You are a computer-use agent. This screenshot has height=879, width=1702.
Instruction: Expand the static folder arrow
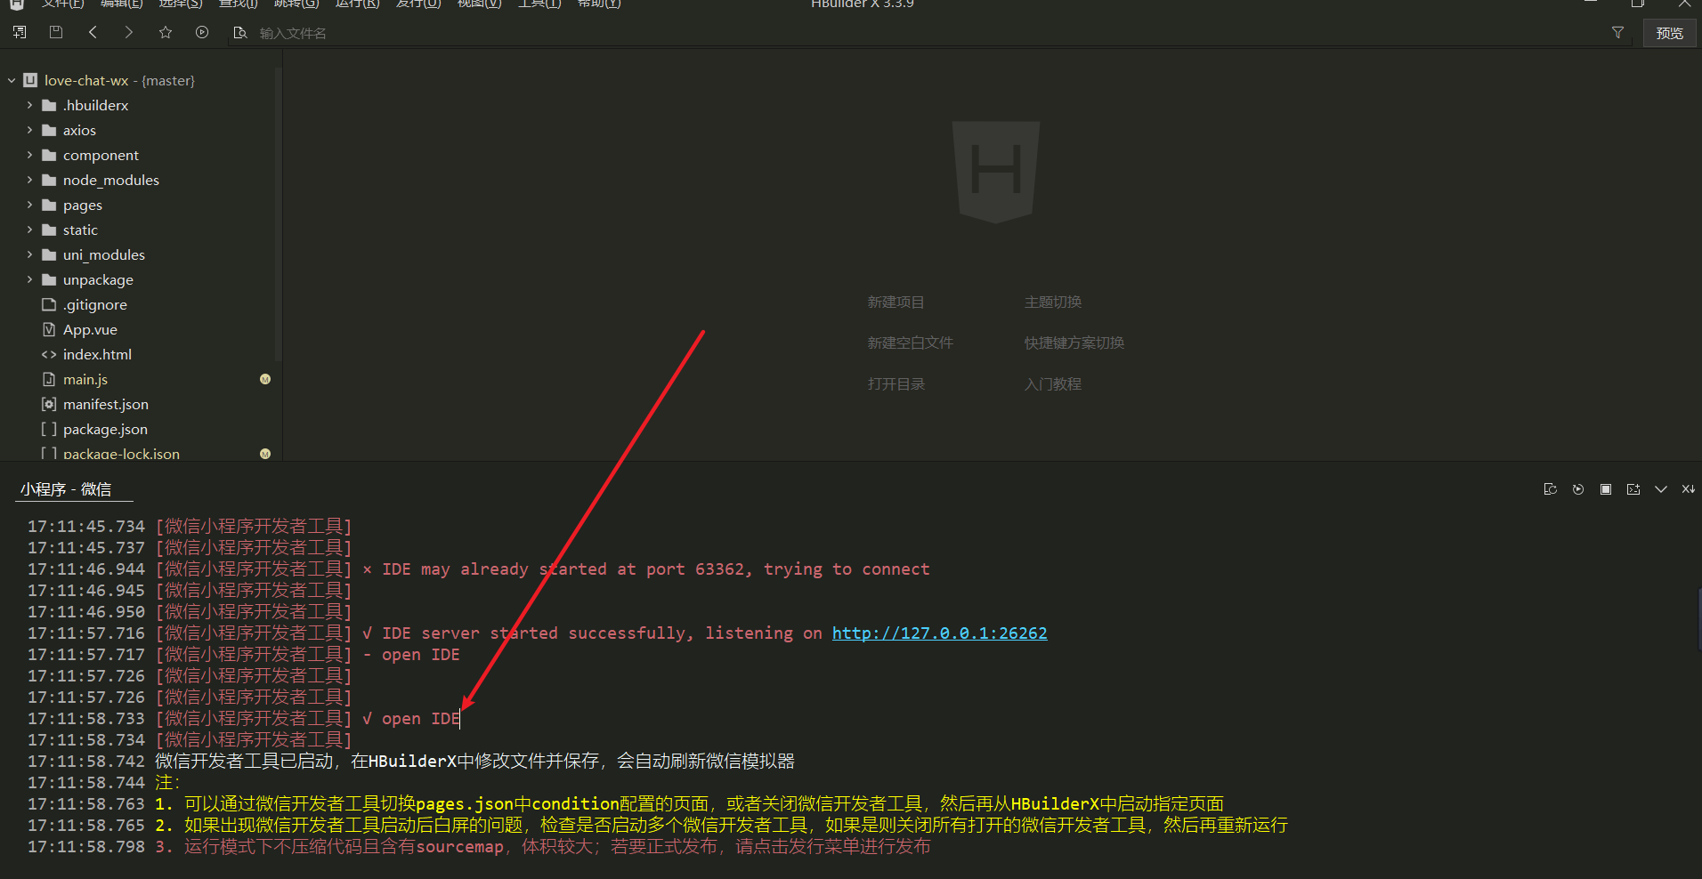pos(29,230)
